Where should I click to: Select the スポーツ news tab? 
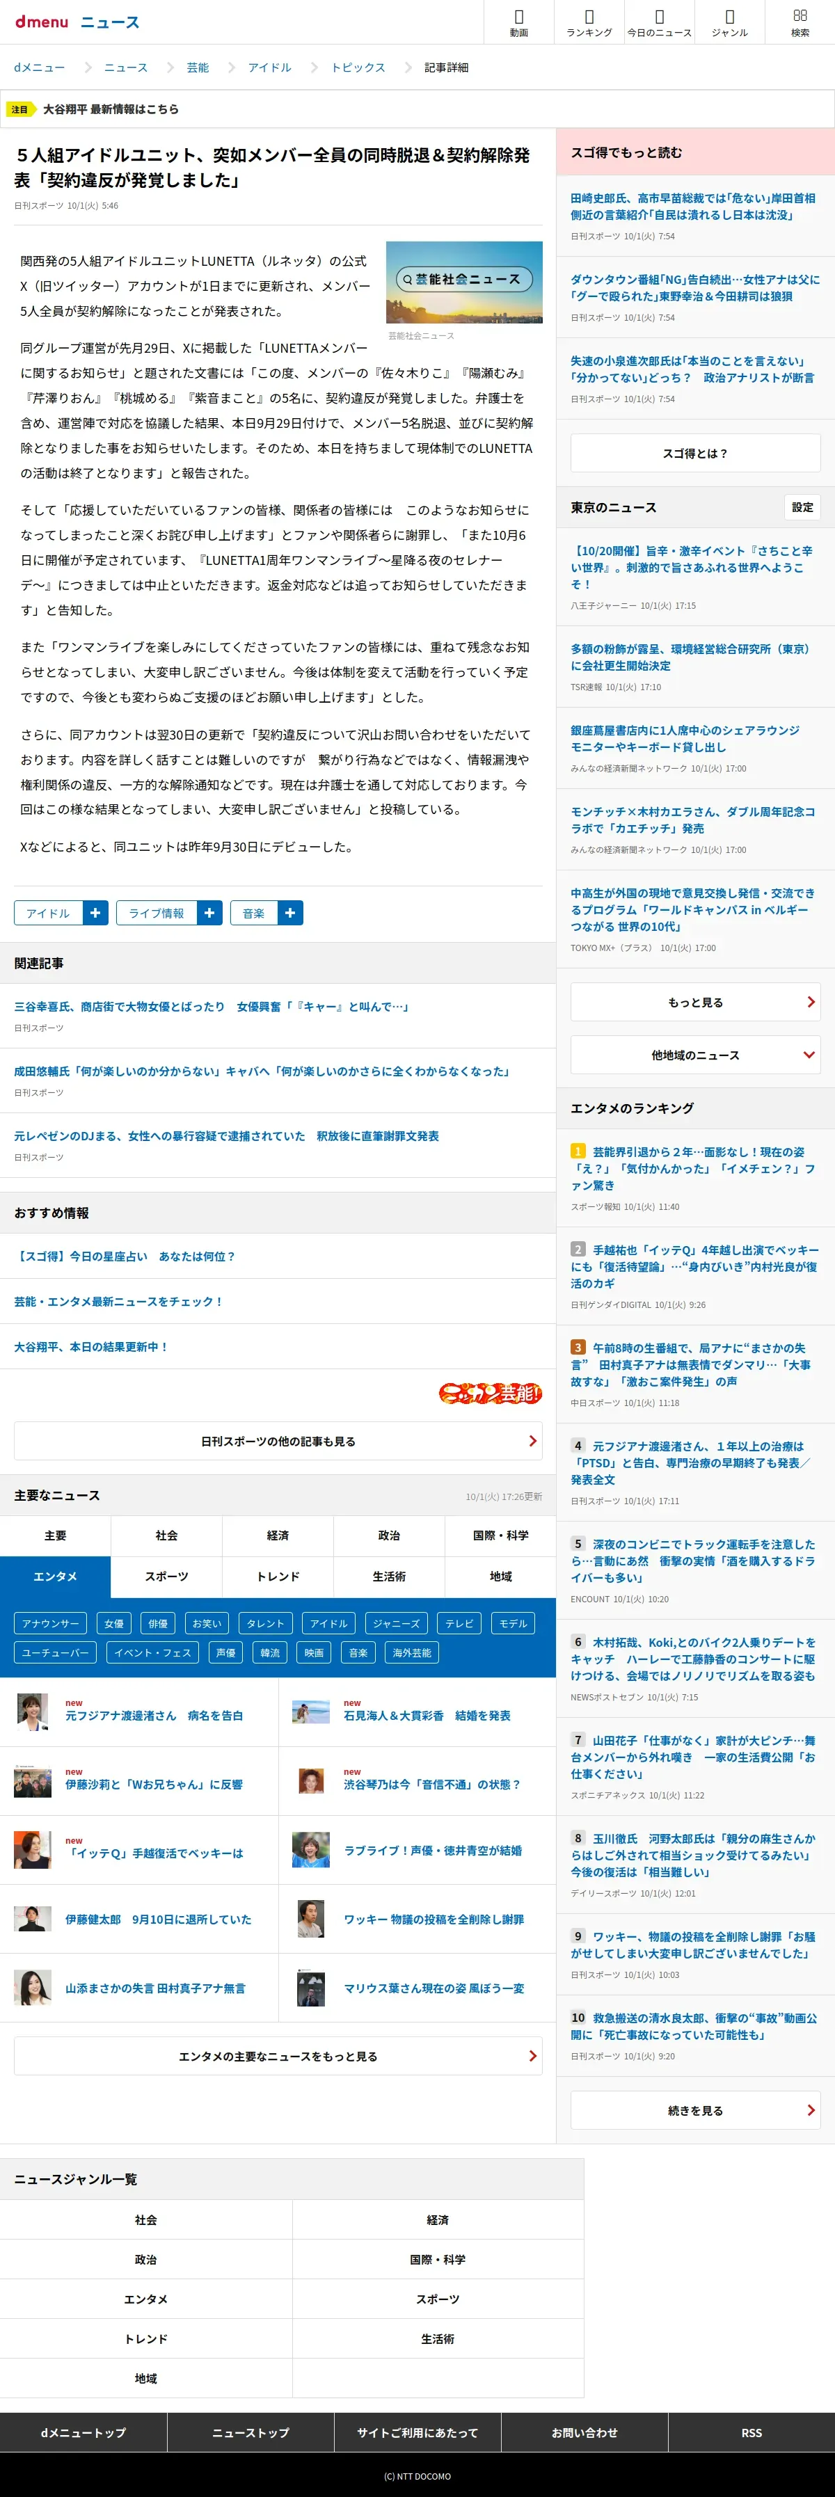coord(167,1576)
